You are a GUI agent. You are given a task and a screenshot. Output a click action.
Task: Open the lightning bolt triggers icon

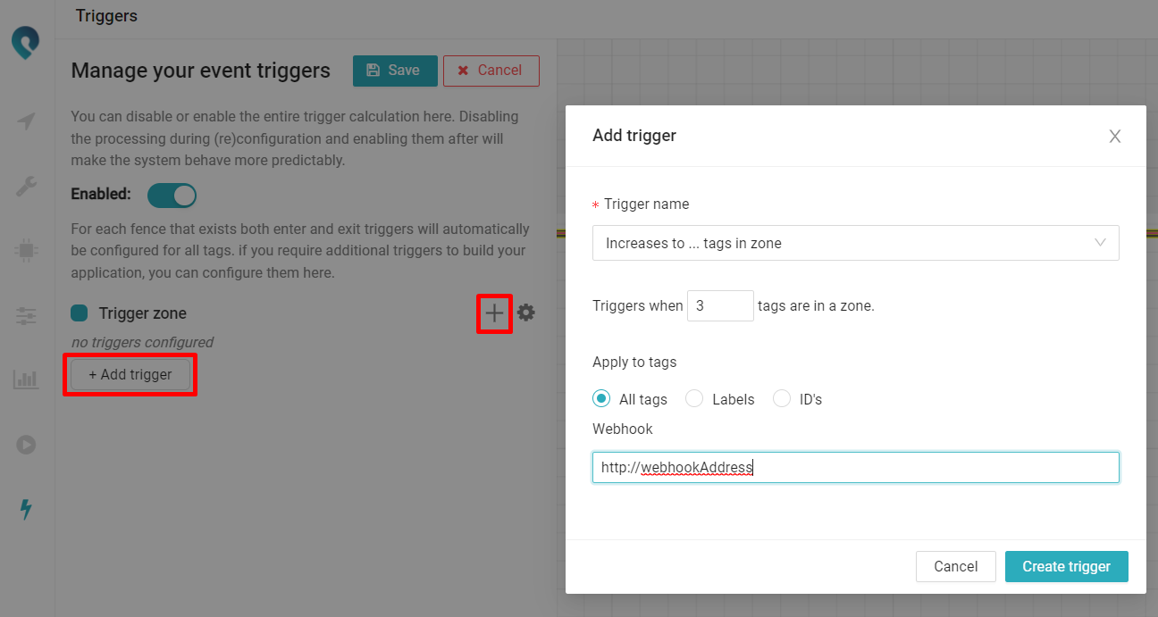pos(26,509)
